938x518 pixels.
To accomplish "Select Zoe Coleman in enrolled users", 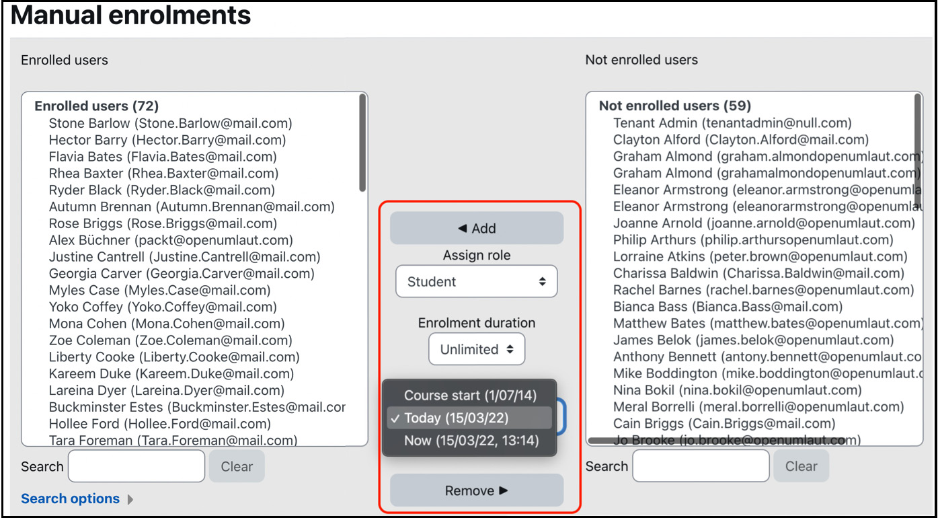I will click(x=171, y=340).
